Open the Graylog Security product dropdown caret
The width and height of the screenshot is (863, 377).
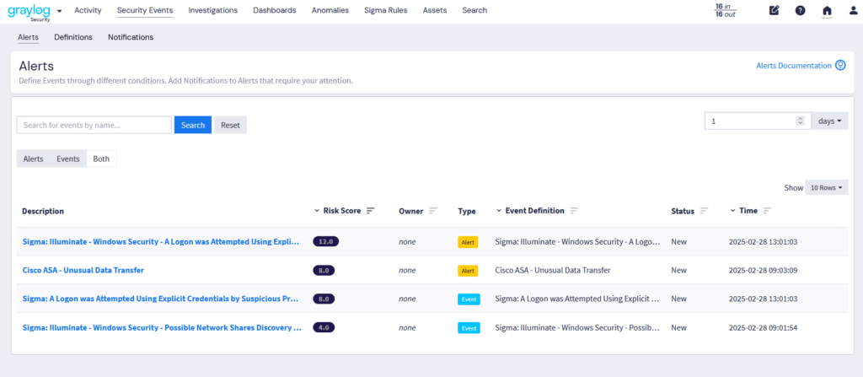click(59, 11)
